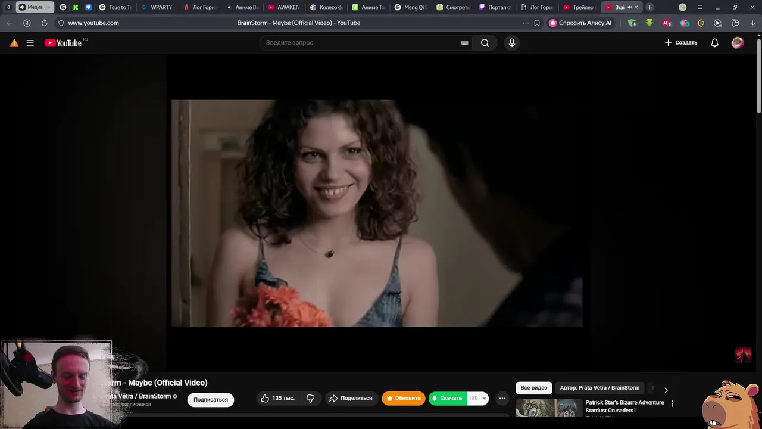Click the Создать button

pos(681,43)
